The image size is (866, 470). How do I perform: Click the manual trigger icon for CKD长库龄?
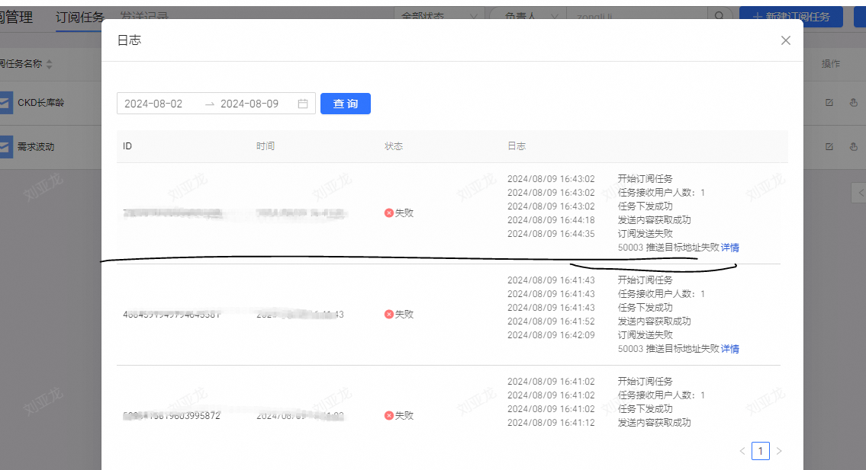click(854, 103)
